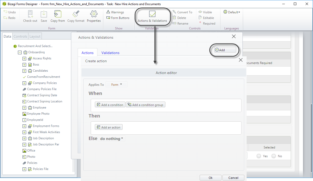Expand the Job Description Par node
Image resolution: width=313 pixels, height=181 pixels.
click(24, 144)
